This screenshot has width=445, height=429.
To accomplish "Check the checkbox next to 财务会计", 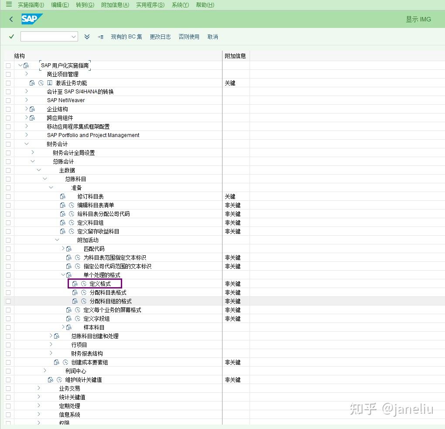I will pyautogui.click(x=7, y=144).
